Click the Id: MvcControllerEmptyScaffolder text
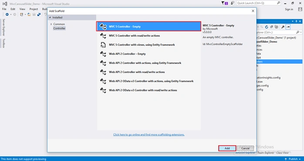Screen dimensions: 304x161 pyautogui.click(x=223, y=44)
